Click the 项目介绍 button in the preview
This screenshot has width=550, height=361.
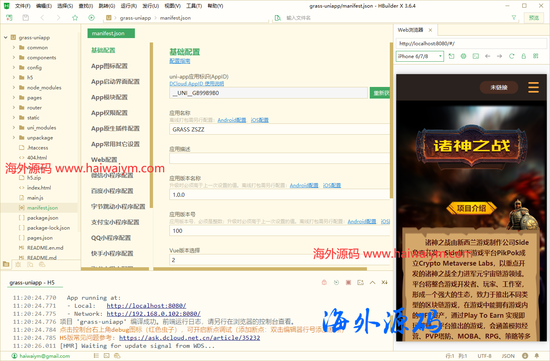(472, 208)
